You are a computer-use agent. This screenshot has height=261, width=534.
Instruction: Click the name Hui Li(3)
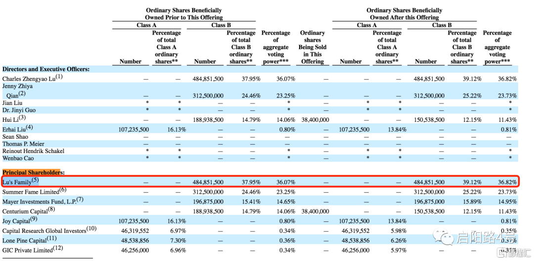point(14,119)
